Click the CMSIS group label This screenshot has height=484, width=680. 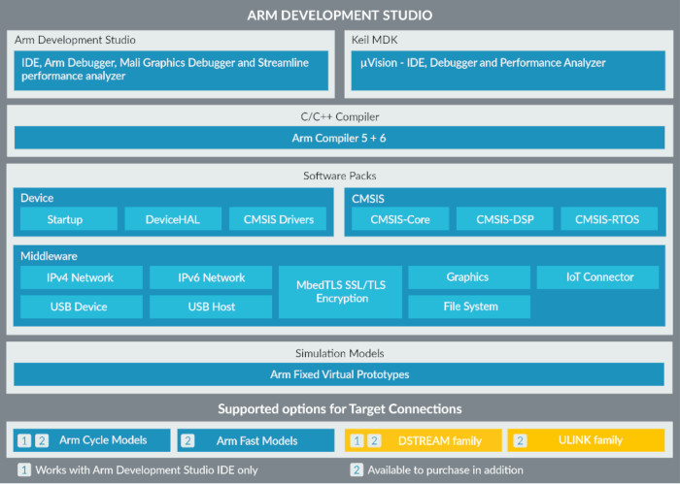point(368,199)
